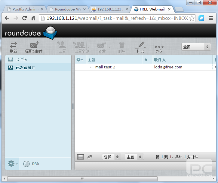Sort by Recipient (收件人) column
The height and width of the screenshot is (183, 218).
tap(160, 60)
